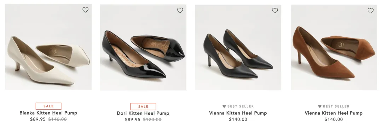This screenshot has height=128, width=382.
Task: Tap the heart on the black Vienna pump
Action: (275, 11)
